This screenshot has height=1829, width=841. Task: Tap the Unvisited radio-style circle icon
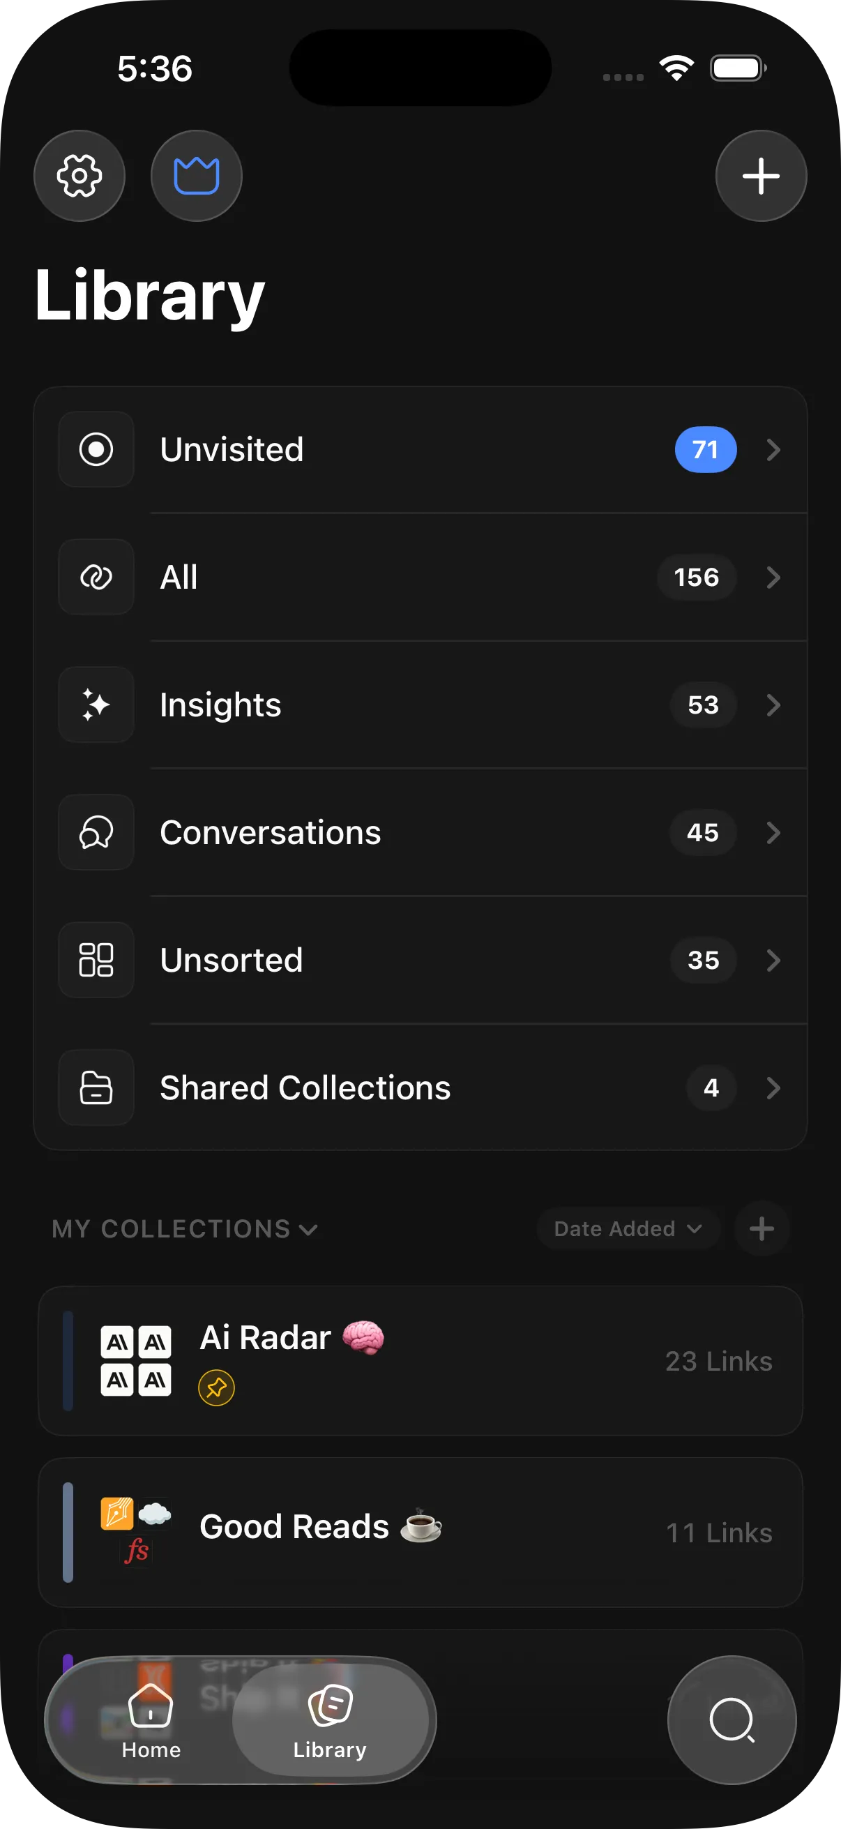tap(96, 449)
